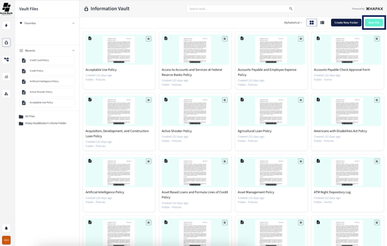The width and height of the screenshot is (387, 246).
Task: Favorite Access to Accounts Federal Reserve card
Action: tap(225, 38)
